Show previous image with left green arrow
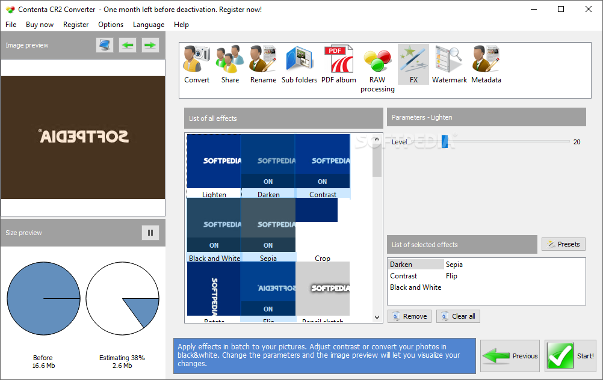This screenshot has height=380, width=603. (128, 45)
